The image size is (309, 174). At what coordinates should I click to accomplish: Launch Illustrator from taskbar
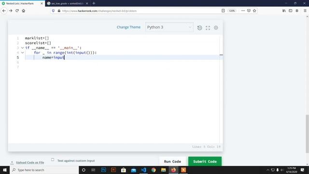113,170
